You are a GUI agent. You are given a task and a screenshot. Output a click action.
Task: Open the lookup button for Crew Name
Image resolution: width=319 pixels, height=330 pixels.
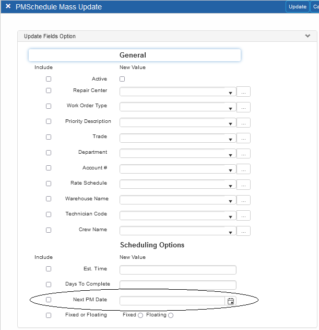(x=243, y=231)
